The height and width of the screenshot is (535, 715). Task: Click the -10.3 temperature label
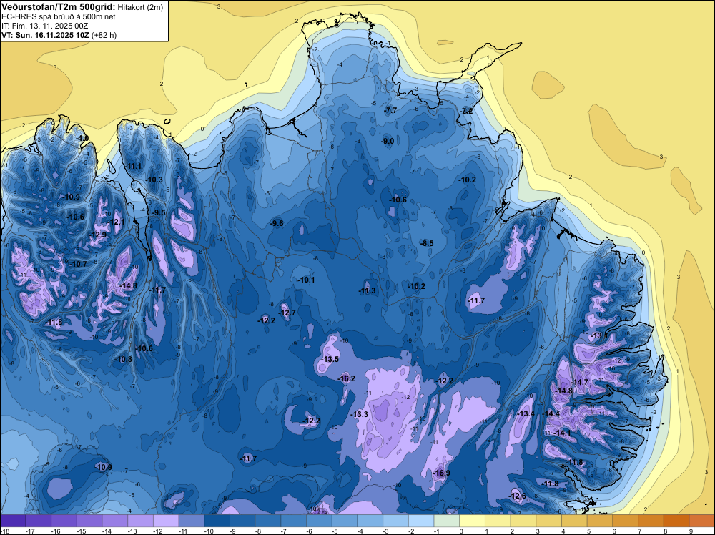click(154, 180)
